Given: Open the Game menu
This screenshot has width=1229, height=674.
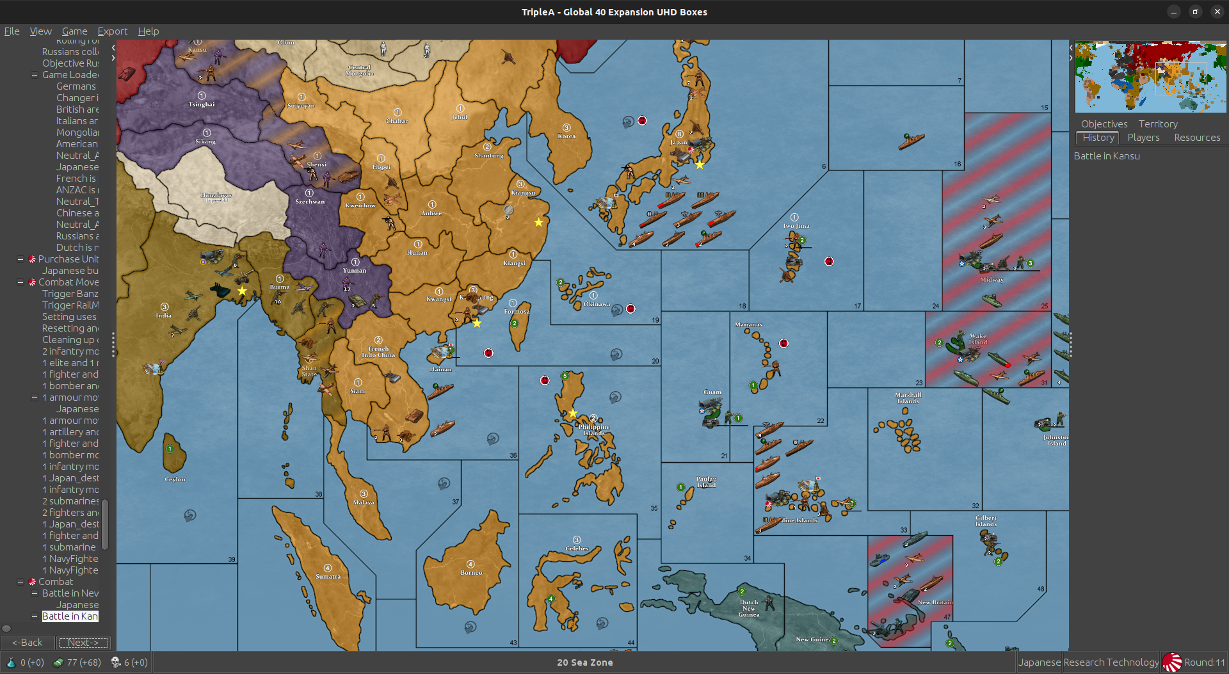Looking at the screenshot, I should click(x=74, y=31).
